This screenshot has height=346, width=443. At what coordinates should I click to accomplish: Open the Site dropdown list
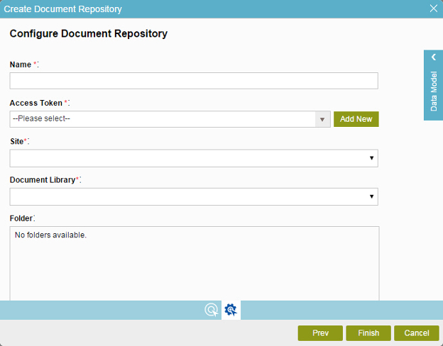coord(194,158)
